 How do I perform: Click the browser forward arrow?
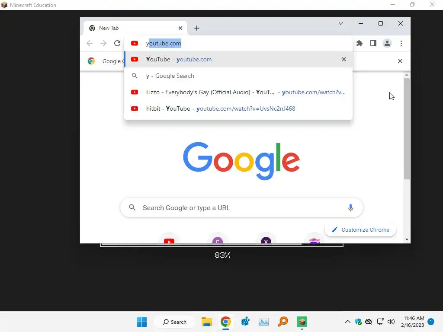pyautogui.click(x=103, y=43)
